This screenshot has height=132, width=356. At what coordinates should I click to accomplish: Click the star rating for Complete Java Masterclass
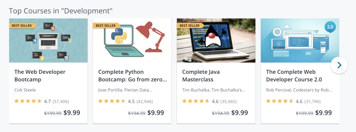196,101
